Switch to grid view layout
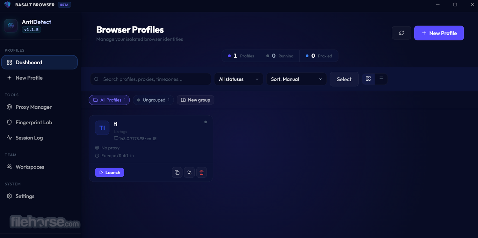 tap(368, 79)
